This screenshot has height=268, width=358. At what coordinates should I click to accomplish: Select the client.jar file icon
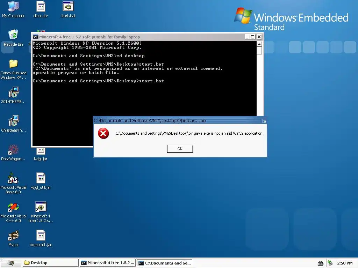(x=41, y=9)
